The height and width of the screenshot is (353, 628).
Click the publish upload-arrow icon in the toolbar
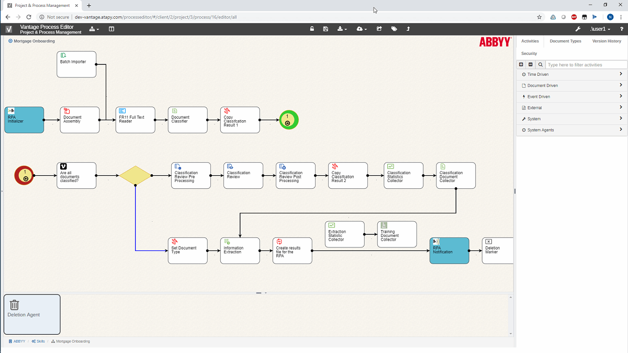pyautogui.click(x=409, y=29)
